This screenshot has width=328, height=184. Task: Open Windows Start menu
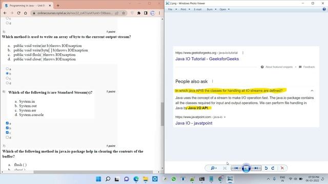pos(98,179)
